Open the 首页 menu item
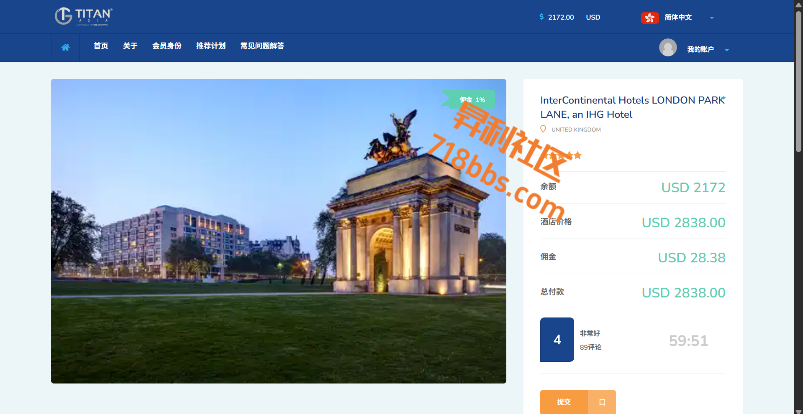The image size is (803, 414). click(x=101, y=46)
